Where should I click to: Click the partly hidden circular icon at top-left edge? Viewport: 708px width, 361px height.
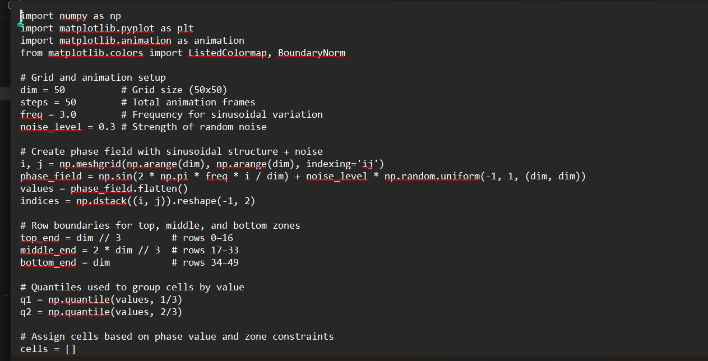[x=9, y=5]
